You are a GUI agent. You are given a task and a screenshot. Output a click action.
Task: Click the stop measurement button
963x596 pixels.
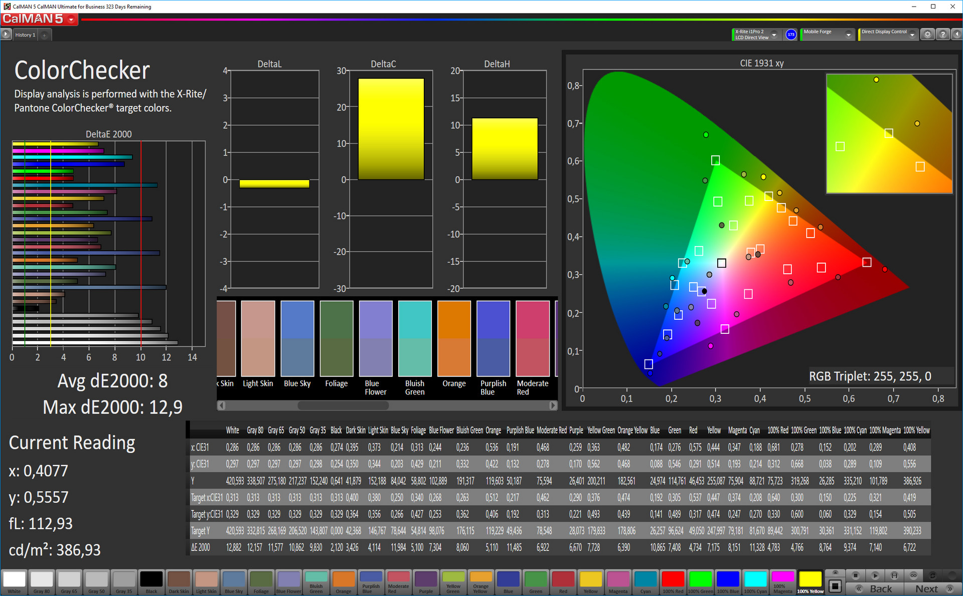[856, 575]
